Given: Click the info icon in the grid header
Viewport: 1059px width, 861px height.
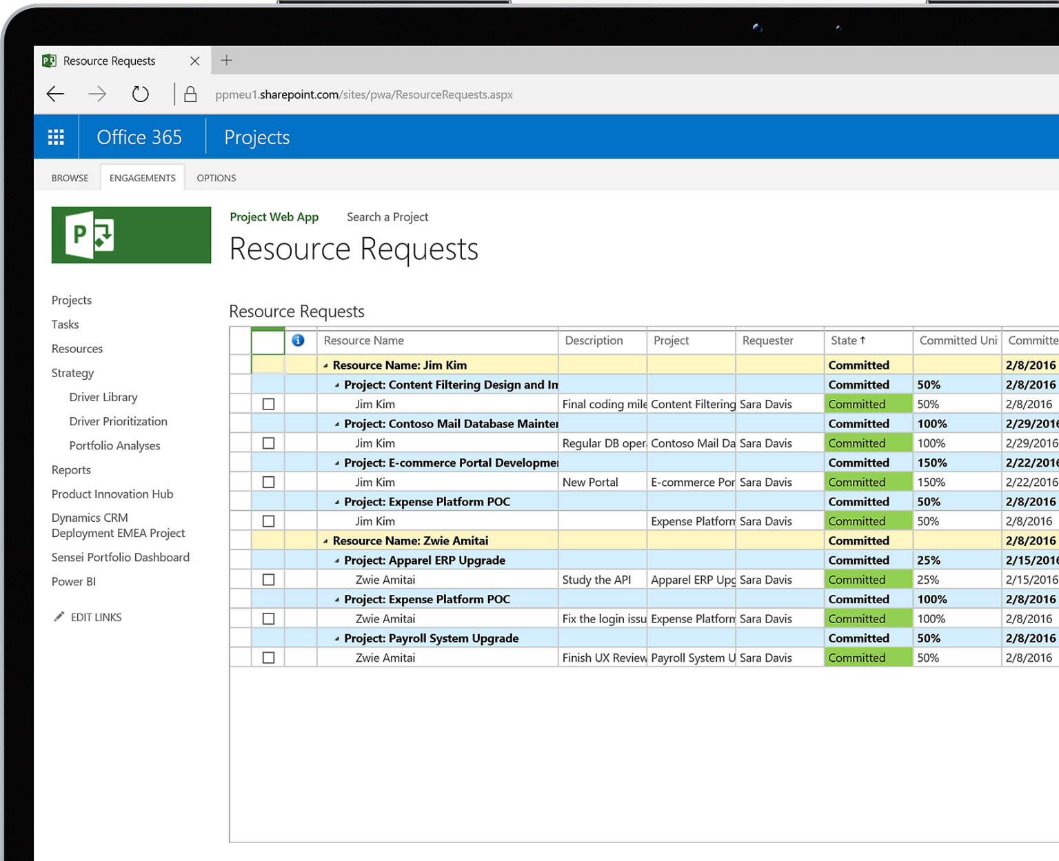Looking at the screenshot, I should pos(298,341).
